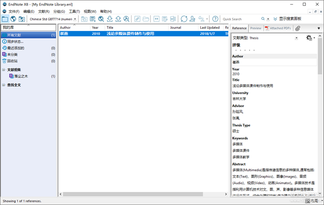
Task: Click the paperclip attach file icon
Action: click(298, 28)
